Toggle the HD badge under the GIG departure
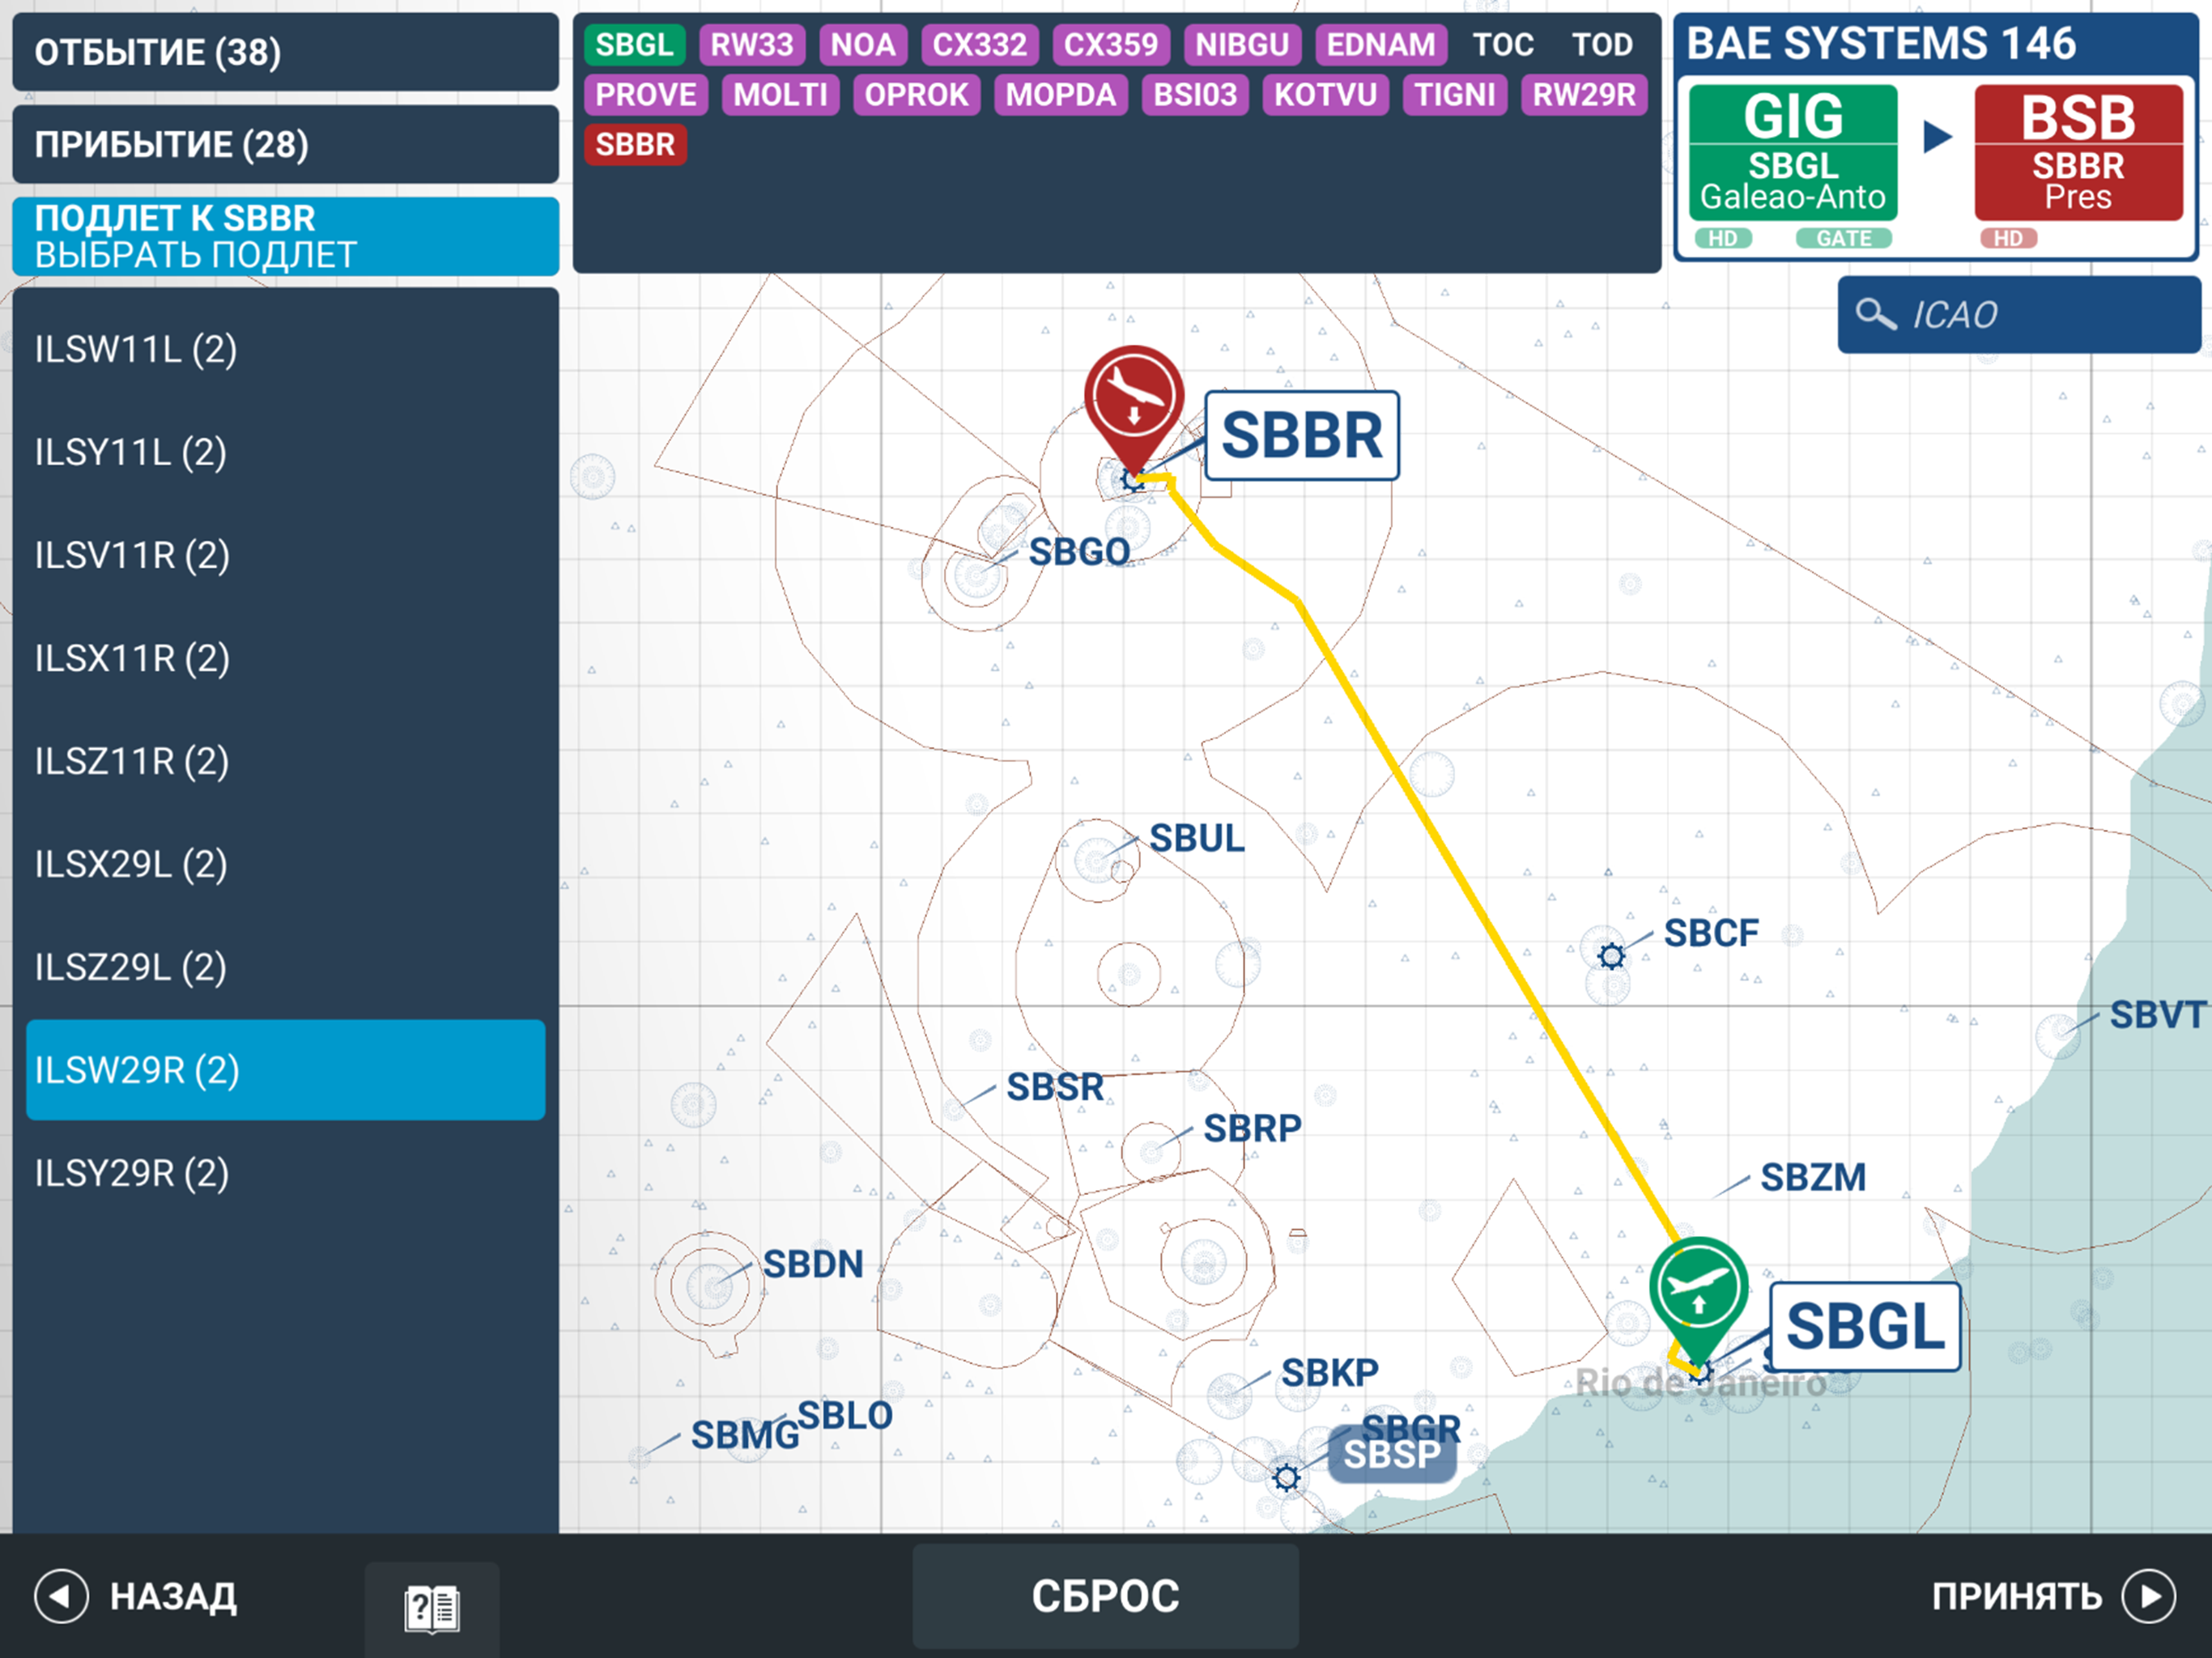The width and height of the screenshot is (2212, 1658). coord(1723,238)
